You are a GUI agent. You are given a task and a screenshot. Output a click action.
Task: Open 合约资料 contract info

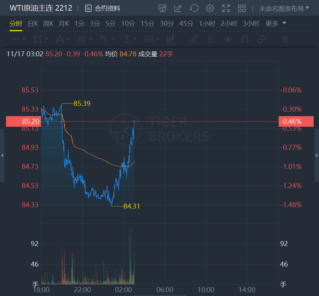(x=103, y=8)
